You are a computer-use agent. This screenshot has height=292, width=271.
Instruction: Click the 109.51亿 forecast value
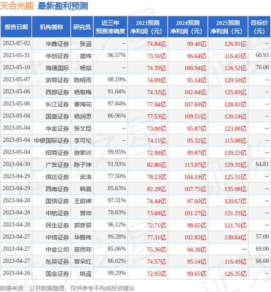point(195,116)
